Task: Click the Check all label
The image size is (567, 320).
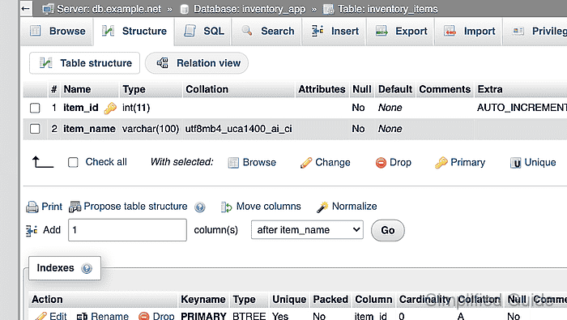Action: (x=106, y=162)
